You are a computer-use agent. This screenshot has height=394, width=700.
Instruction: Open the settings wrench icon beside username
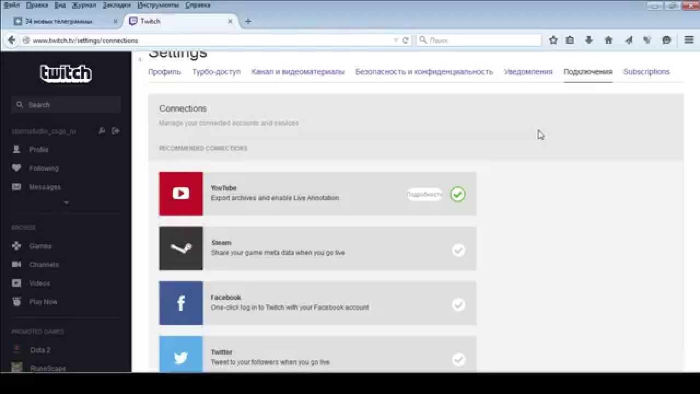(x=102, y=131)
